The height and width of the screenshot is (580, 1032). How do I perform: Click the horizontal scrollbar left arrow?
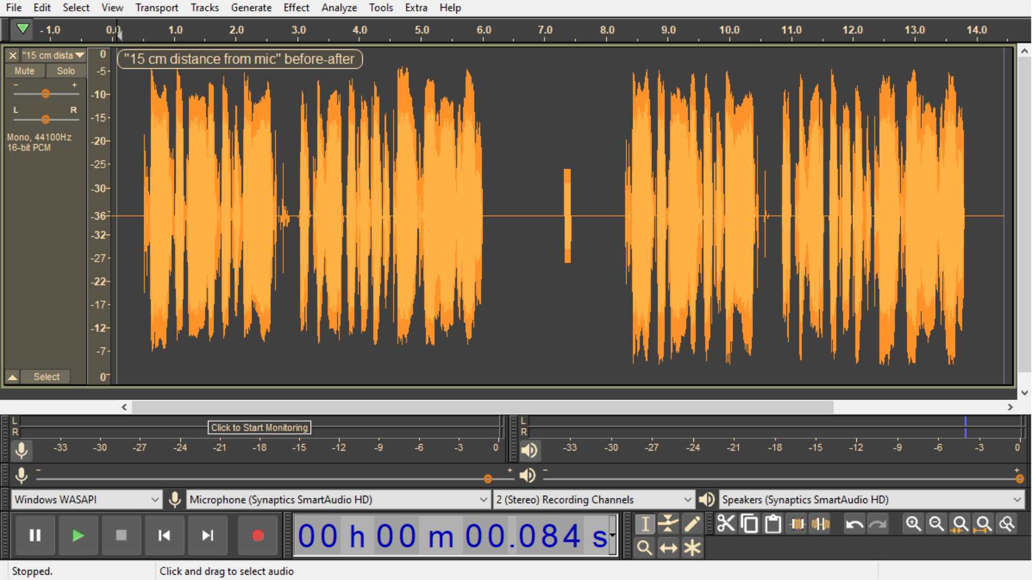coord(124,407)
